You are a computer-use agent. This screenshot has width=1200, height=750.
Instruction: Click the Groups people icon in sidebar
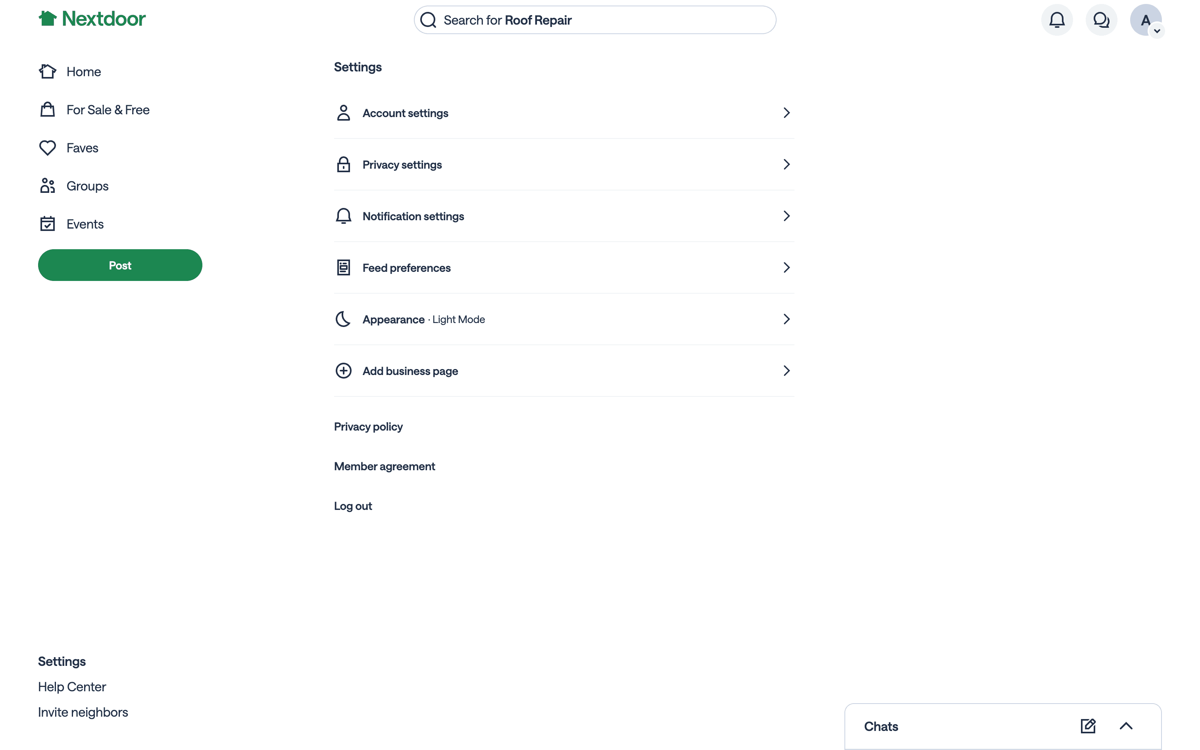(x=48, y=186)
